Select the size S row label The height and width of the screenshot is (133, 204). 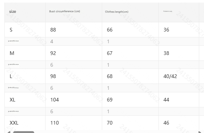pos(11,30)
